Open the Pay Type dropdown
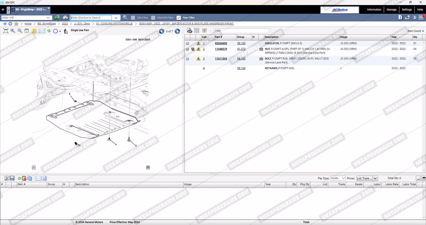Image resolution: width=426 pixels, height=225 pixels. click(338, 178)
